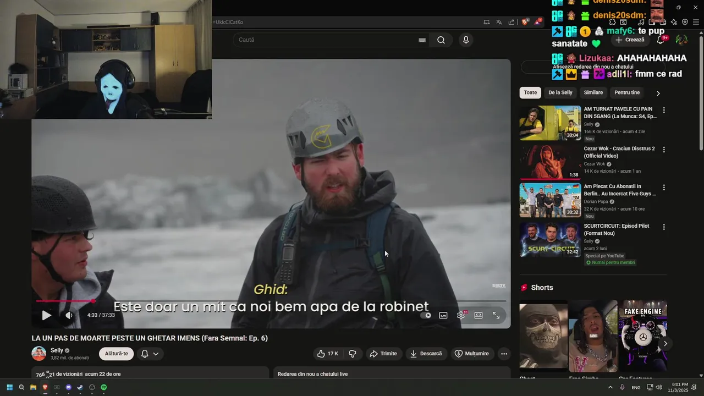
Task: Open the Cezar Wok Craciun Disstrus 2 thumbnail
Action: 550,162
